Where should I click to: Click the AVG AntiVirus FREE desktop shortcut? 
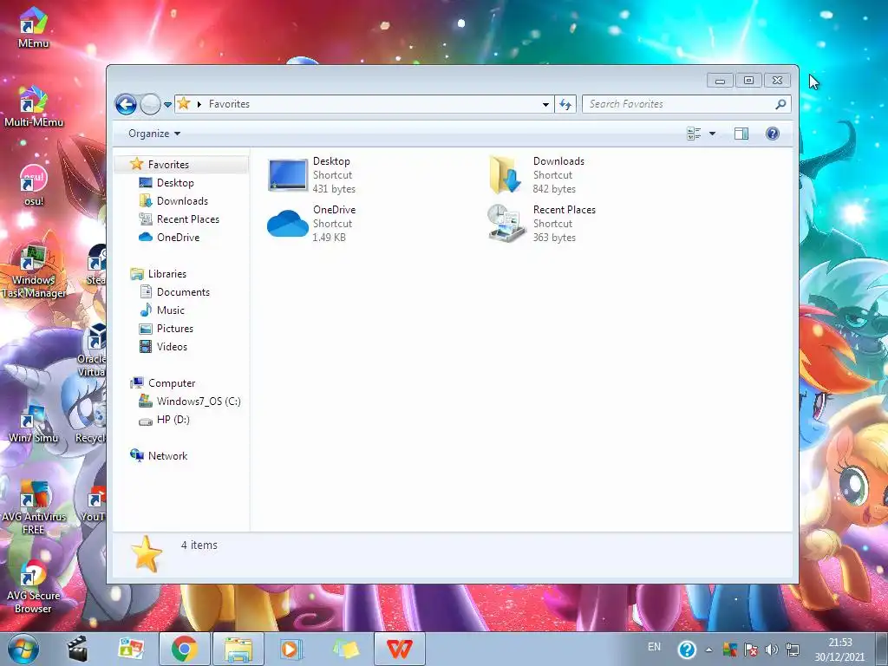tap(34, 507)
